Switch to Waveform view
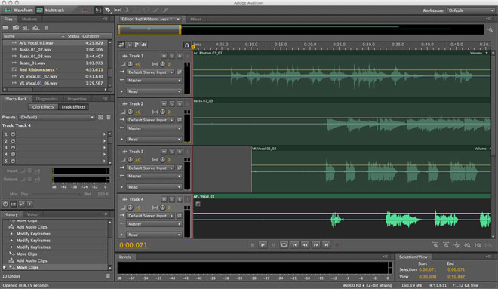The height and width of the screenshot is (289, 498). pyautogui.click(x=19, y=10)
